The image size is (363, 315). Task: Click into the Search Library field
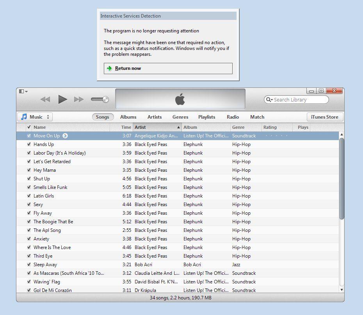click(x=296, y=100)
